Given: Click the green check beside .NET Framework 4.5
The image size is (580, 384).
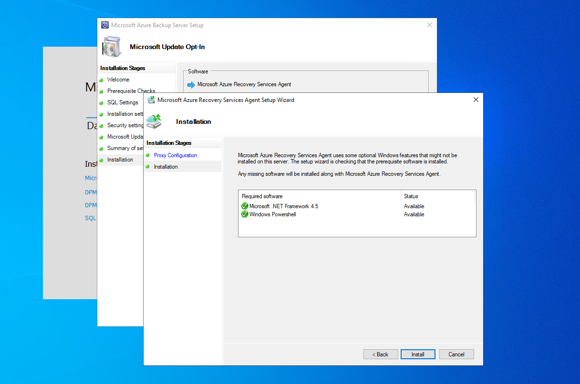Looking at the screenshot, I should pyautogui.click(x=245, y=206).
